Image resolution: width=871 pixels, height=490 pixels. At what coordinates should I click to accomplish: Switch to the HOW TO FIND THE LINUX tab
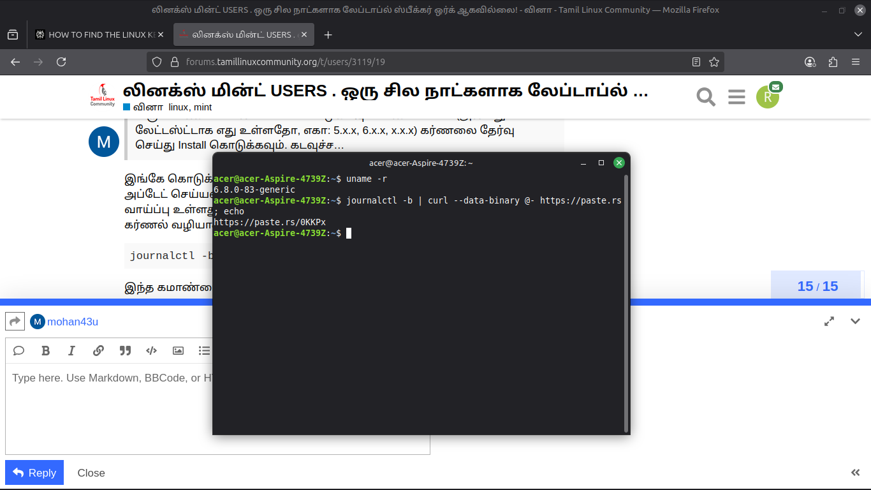pos(96,34)
